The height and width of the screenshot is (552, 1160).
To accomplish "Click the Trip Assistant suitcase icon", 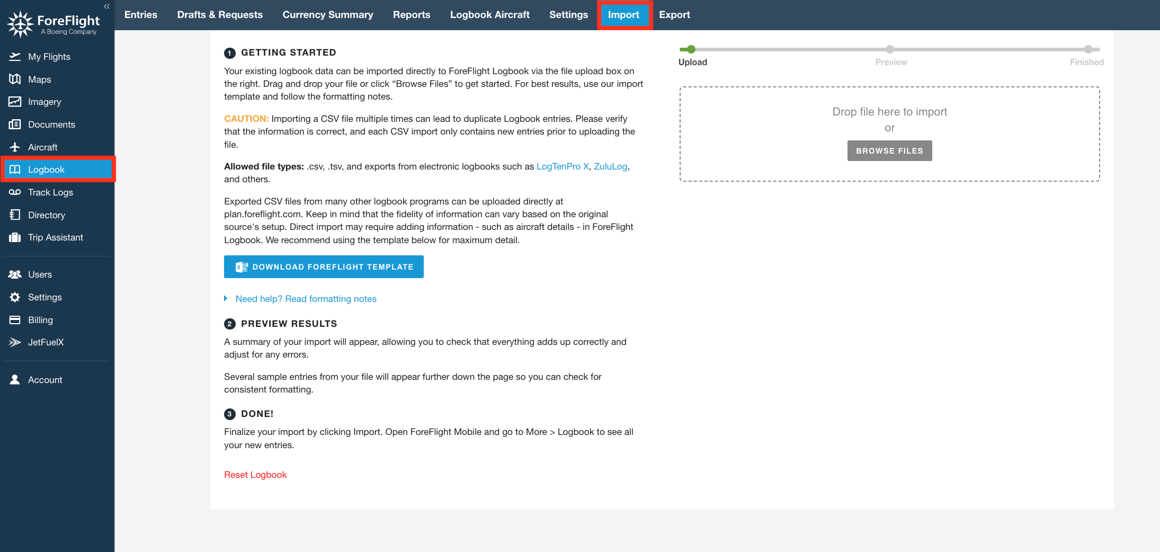I will [15, 237].
